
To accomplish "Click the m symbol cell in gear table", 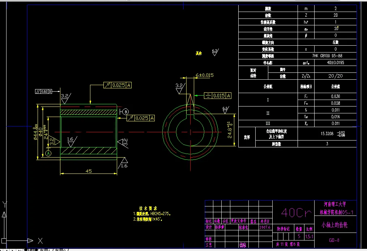I will tap(306, 9).
